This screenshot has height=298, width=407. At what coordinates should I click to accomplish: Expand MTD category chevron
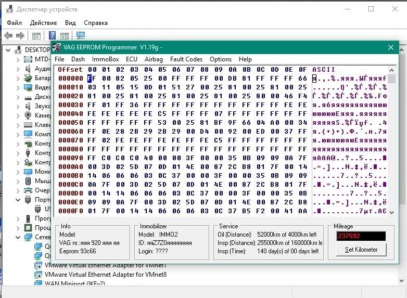18,60
